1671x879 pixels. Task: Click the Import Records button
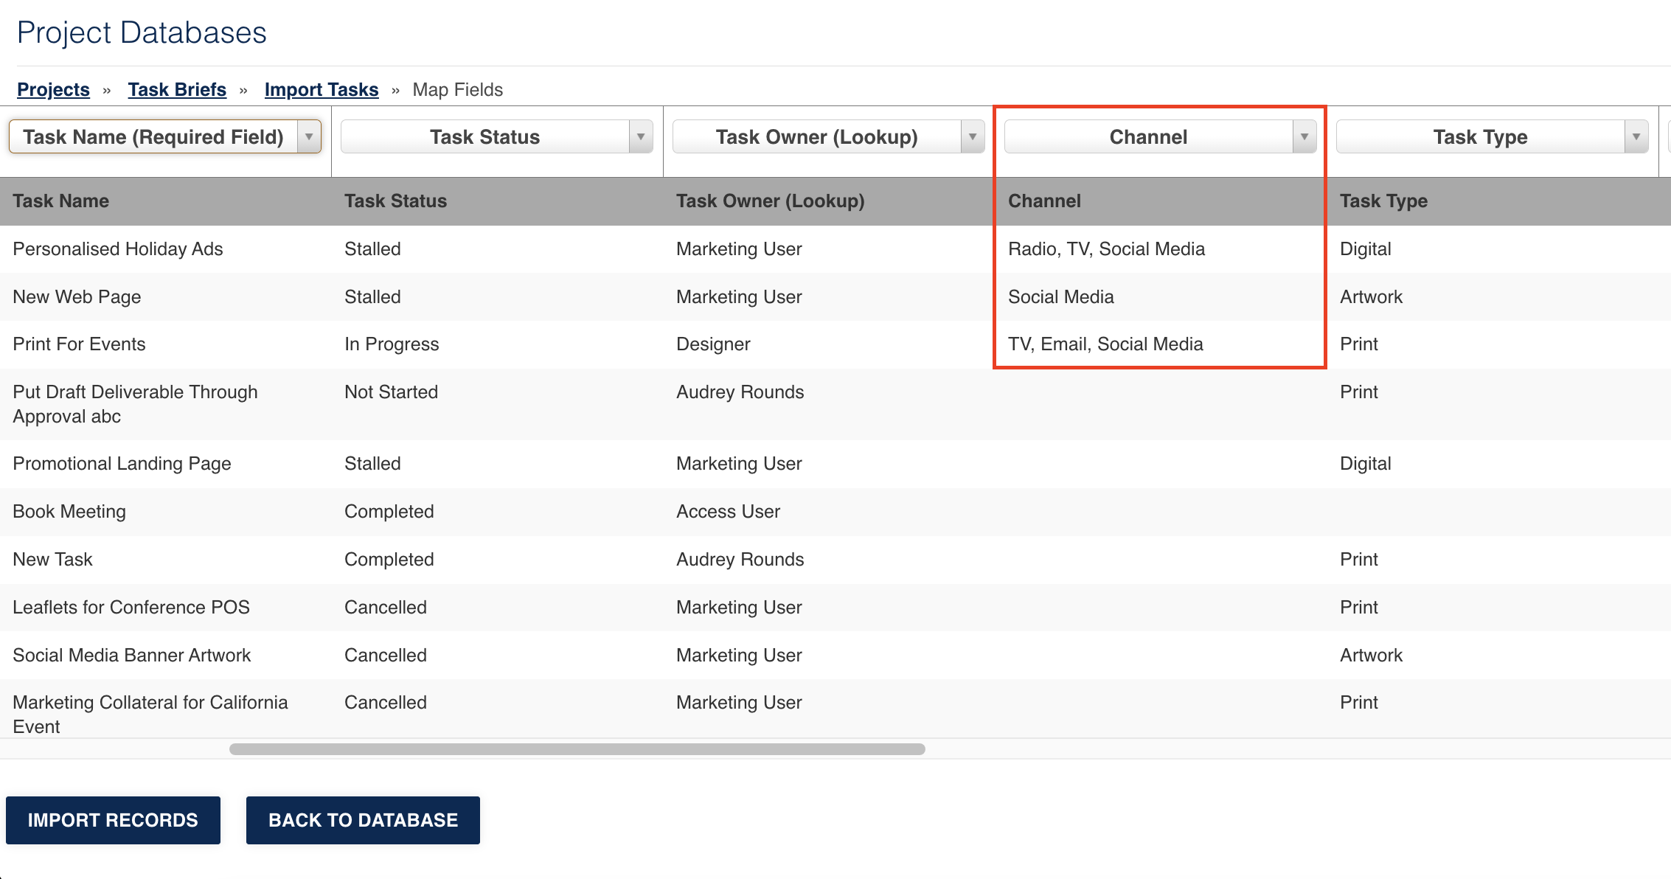coord(113,820)
